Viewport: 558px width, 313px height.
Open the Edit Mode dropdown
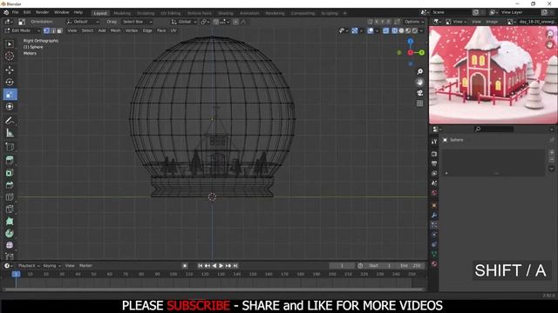tap(22, 31)
